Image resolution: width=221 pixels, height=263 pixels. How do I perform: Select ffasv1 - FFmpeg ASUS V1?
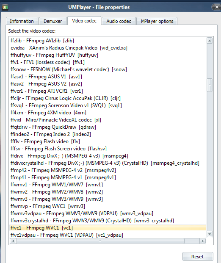[46, 77]
